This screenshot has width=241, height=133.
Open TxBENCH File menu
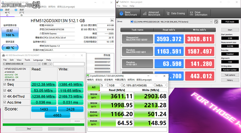pos(118,6)
